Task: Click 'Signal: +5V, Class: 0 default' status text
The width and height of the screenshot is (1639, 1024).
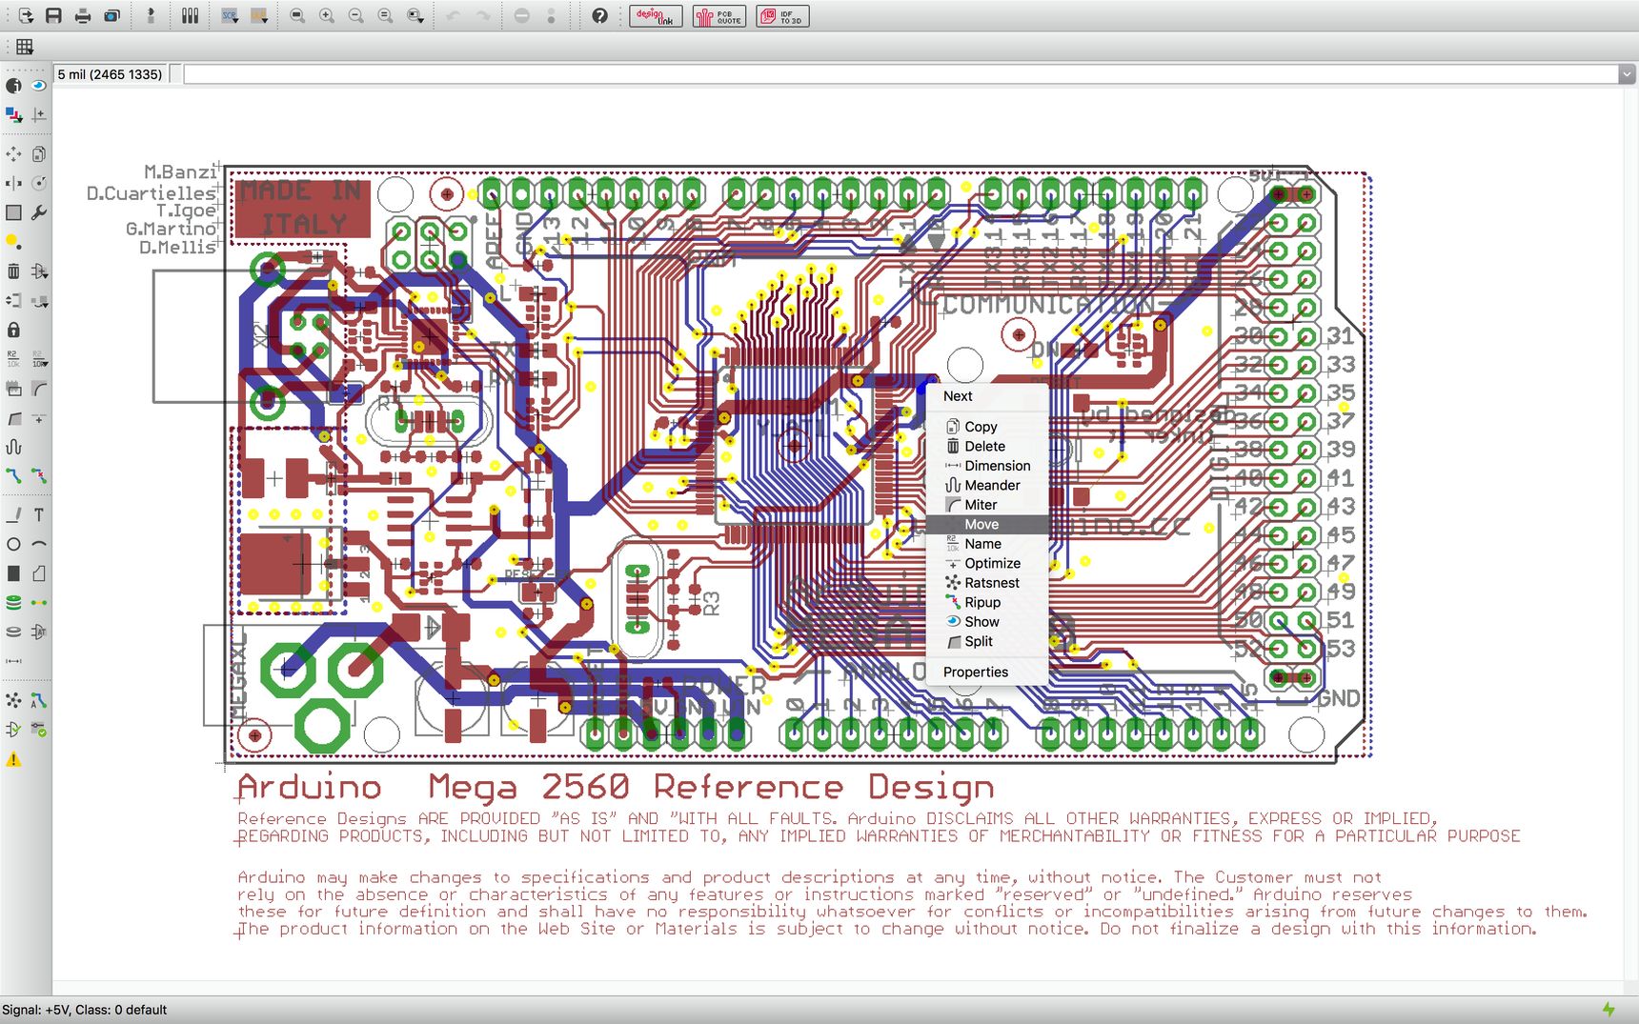Action: [x=85, y=1010]
